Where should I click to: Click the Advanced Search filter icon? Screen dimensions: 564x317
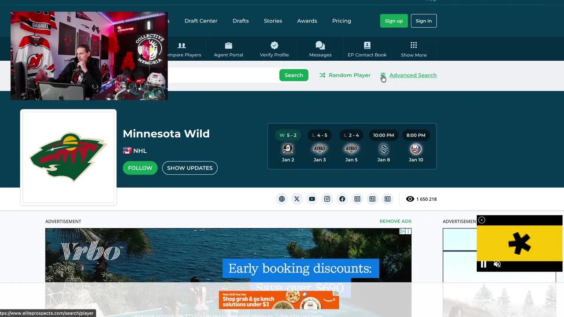pyautogui.click(x=383, y=75)
